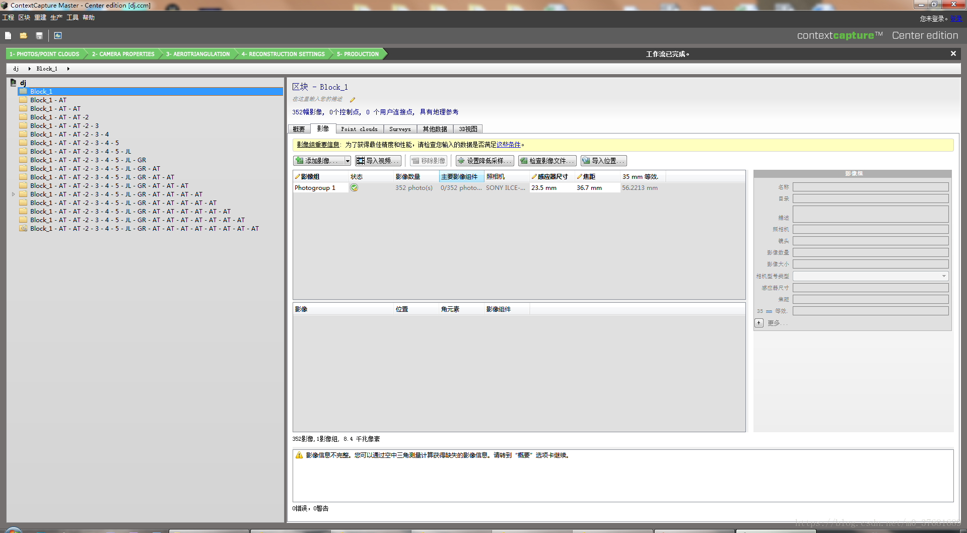The height and width of the screenshot is (533, 967).
Task: Click Block_1 in the breadcrumb bar
Action: click(x=47, y=69)
